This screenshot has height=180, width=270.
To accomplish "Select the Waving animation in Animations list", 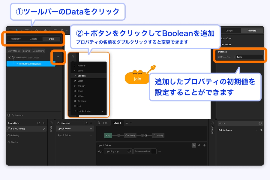I will click(15, 142).
